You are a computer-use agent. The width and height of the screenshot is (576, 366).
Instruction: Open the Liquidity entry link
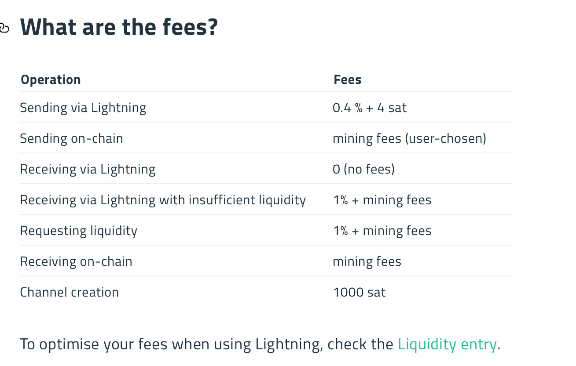[x=447, y=344]
